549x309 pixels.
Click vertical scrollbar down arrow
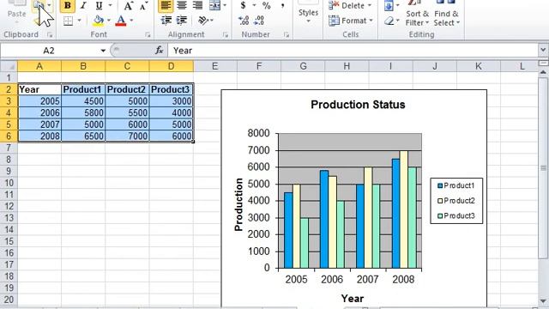click(x=543, y=301)
